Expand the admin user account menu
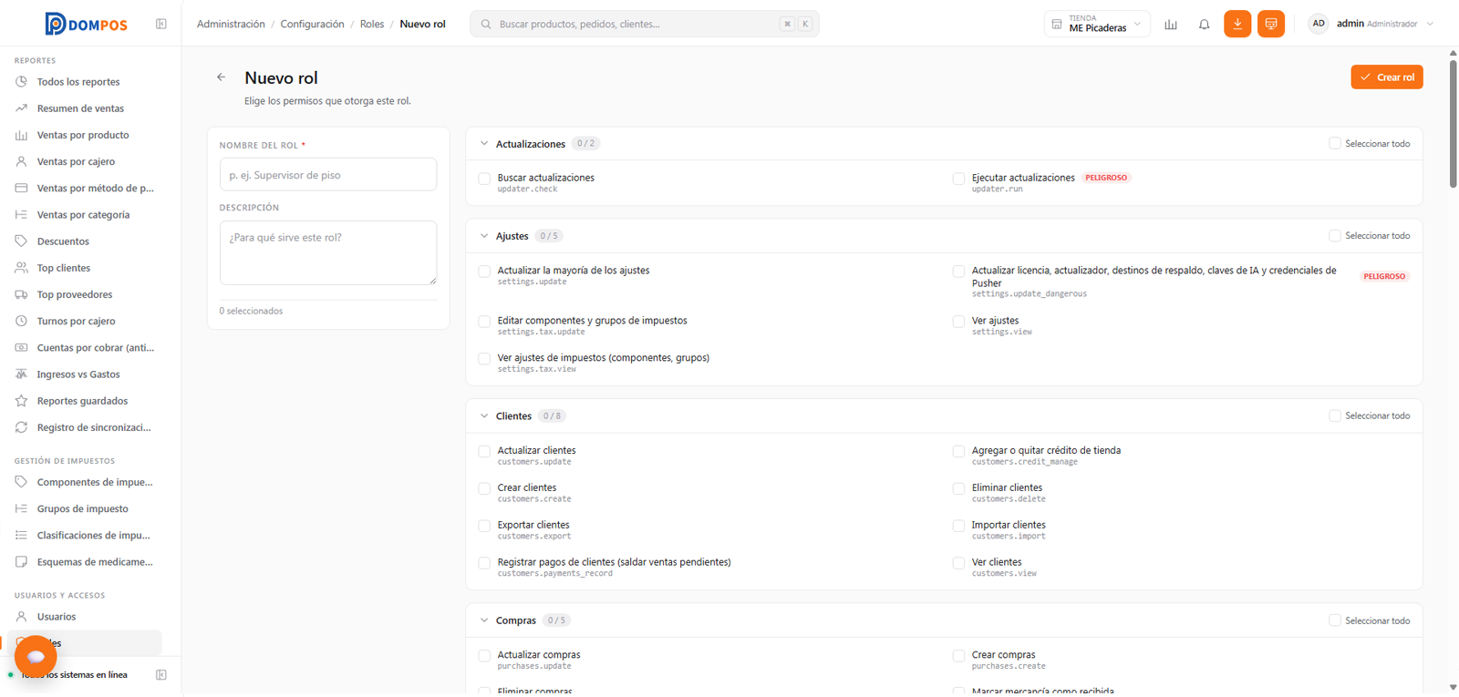1459x697 pixels. click(x=1371, y=24)
